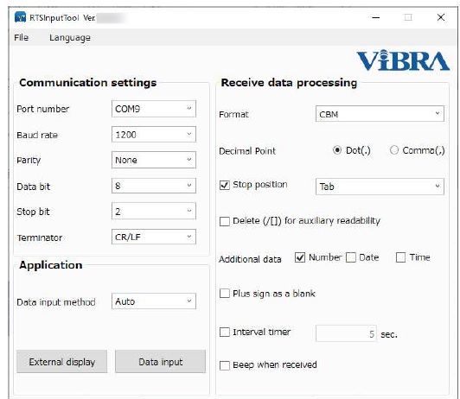
Task: Open the Data input method Auto dropdown
Action: tap(154, 301)
